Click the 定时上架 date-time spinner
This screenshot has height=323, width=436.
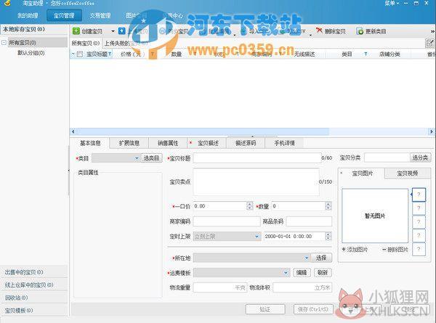(328, 237)
